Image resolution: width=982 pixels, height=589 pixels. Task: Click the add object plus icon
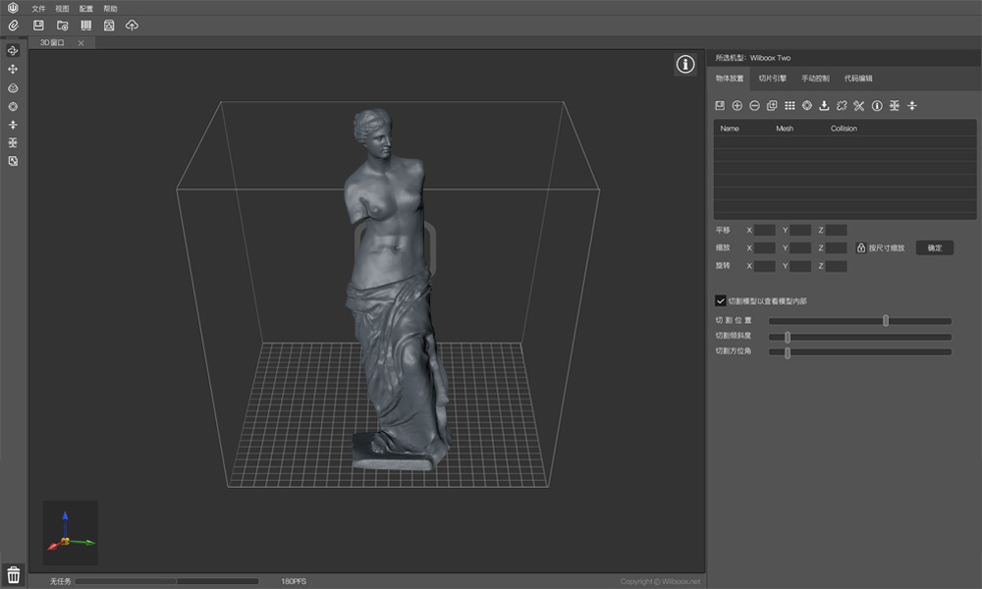tap(737, 106)
